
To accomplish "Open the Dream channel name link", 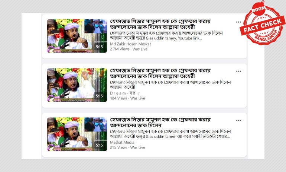I will 125,93.
